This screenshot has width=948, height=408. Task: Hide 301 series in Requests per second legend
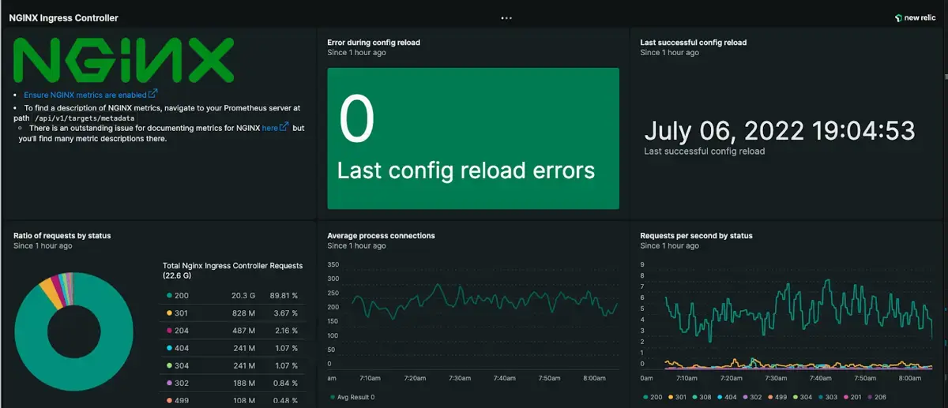679,398
